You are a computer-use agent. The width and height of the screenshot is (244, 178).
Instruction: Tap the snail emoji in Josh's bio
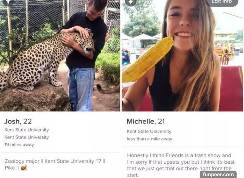coord(24,168)
